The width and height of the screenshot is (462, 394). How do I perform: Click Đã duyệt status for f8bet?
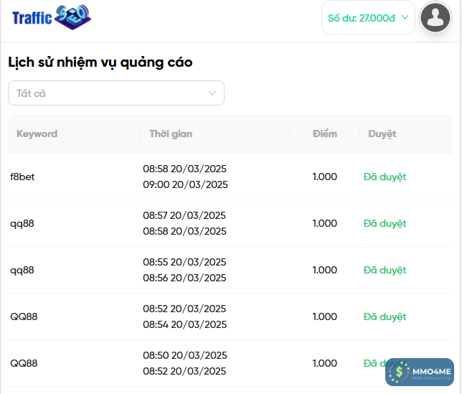pos(385,177)
